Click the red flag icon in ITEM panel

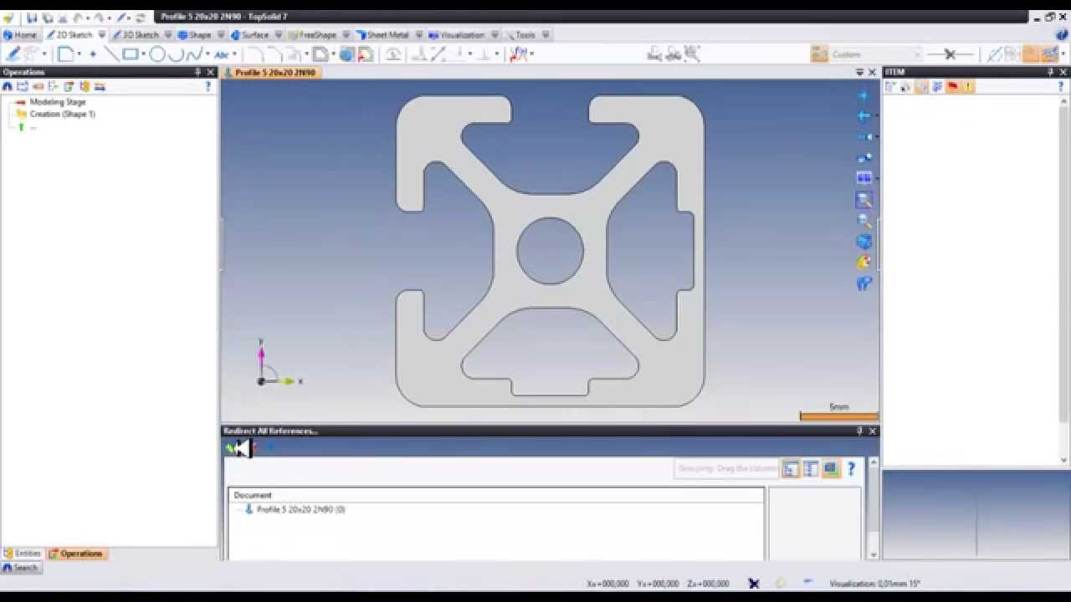[952, 87]
